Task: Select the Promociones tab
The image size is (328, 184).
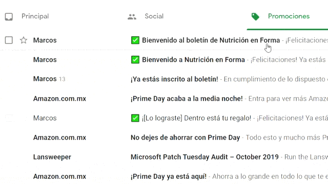Action: tap(289, 16)
